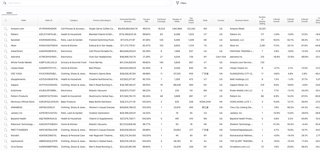The height and width of the screenshot is (151, 320).
Task: Click Vitamin D Supplements subcategory cell
Action: click(x=101, y=119)
